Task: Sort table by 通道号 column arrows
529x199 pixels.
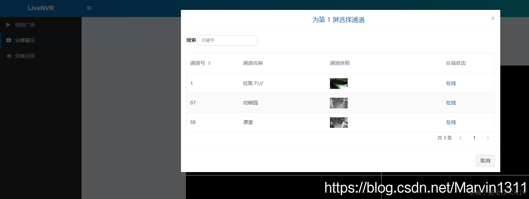Action: pyautogui.click(x=209, y=63)
